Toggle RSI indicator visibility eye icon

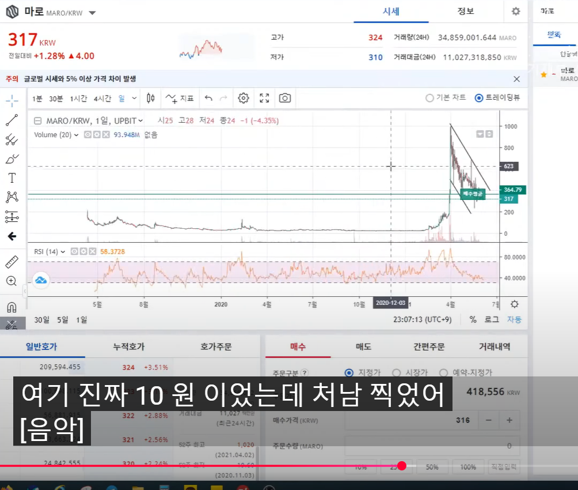[x=74, y=251]
